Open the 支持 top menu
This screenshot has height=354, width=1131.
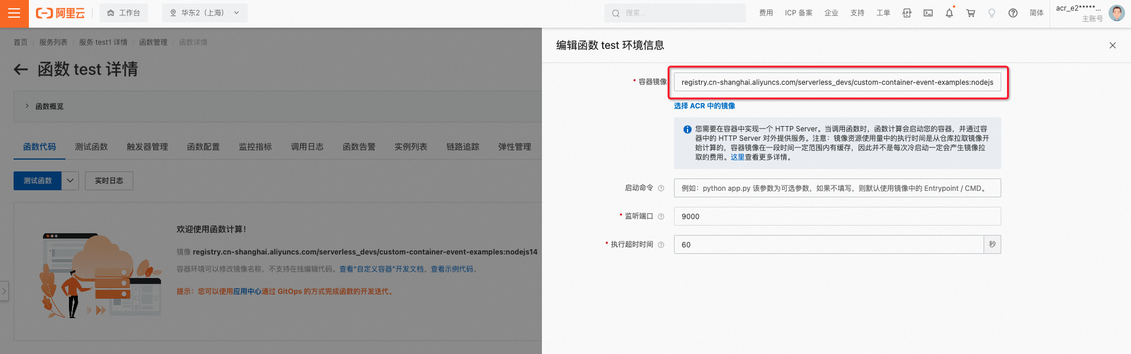(857, 13)
